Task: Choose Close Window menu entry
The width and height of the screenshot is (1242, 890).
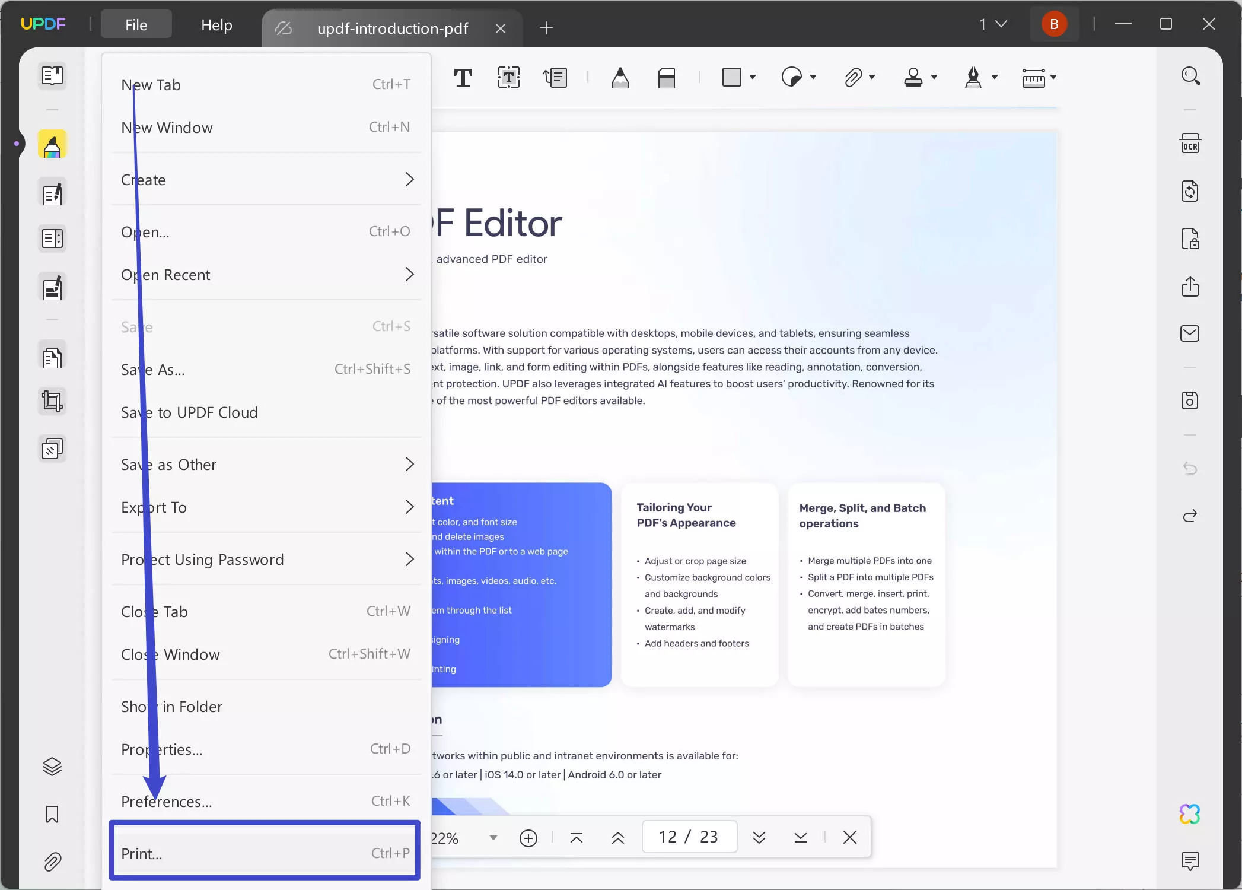Action: pyautogui.click(x=266, y=654)
